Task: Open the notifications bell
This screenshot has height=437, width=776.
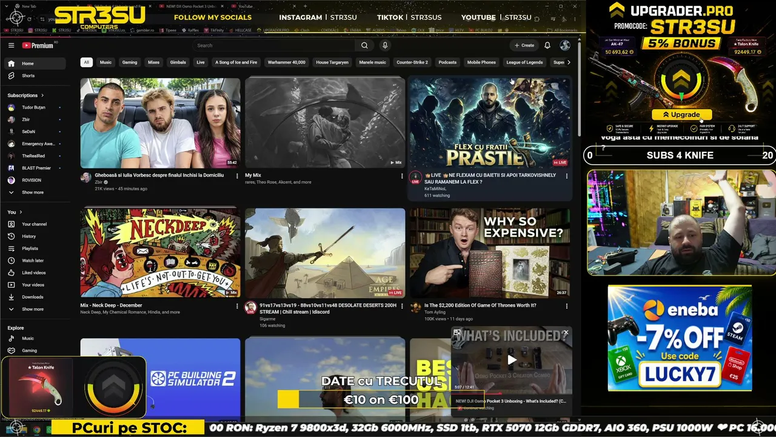Action: point(547,46)
